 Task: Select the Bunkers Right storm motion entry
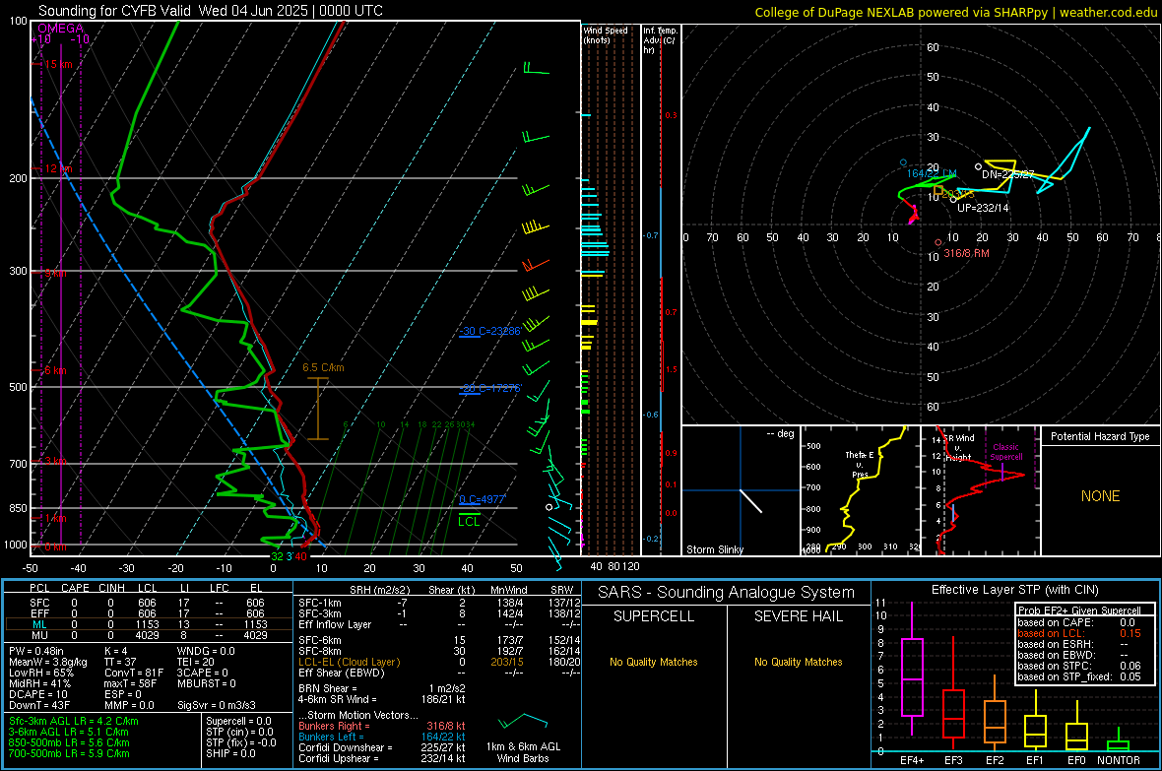(382, 726)
